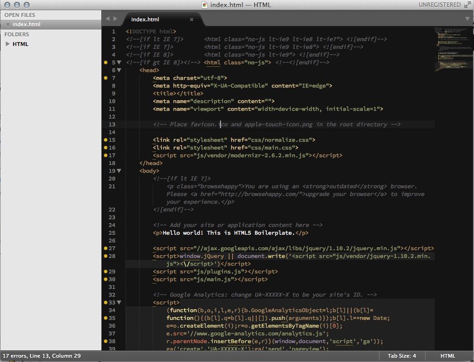Click the error marker dot on line 7
The width and height of the screenshot is (474, 362).
pos(106,78)
